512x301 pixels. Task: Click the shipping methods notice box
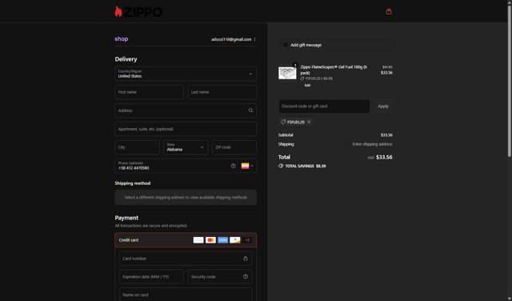(186, 198)
